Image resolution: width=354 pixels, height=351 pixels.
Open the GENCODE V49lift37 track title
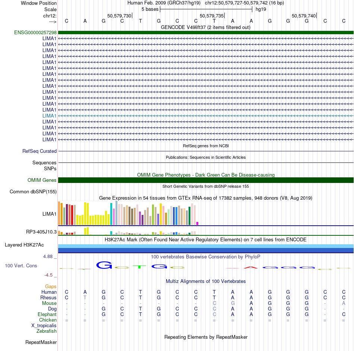point(205,28)
